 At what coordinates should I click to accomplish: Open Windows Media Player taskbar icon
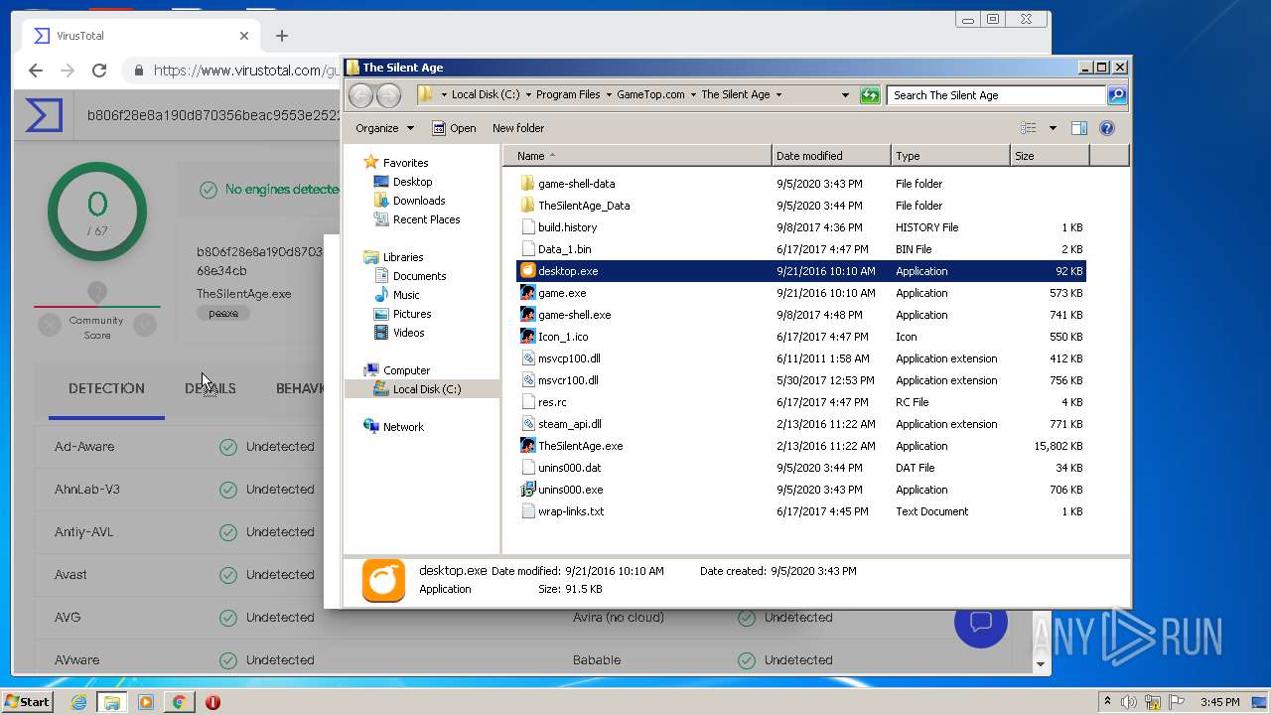[x=146, y=702]
